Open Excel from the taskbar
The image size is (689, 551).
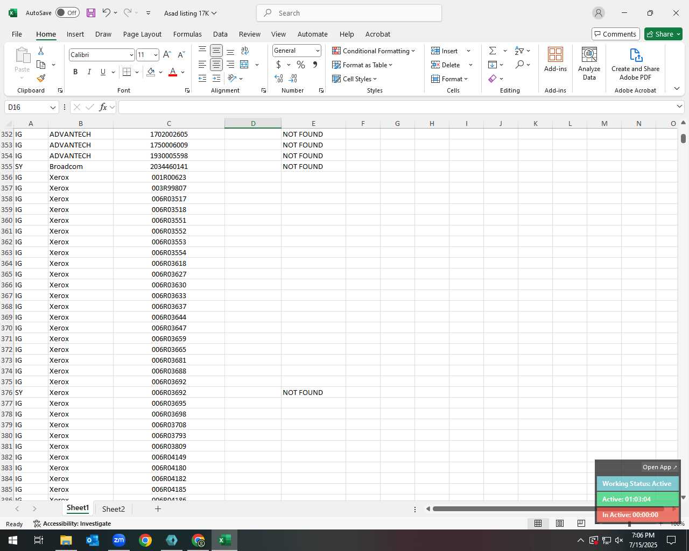point(224,540)
